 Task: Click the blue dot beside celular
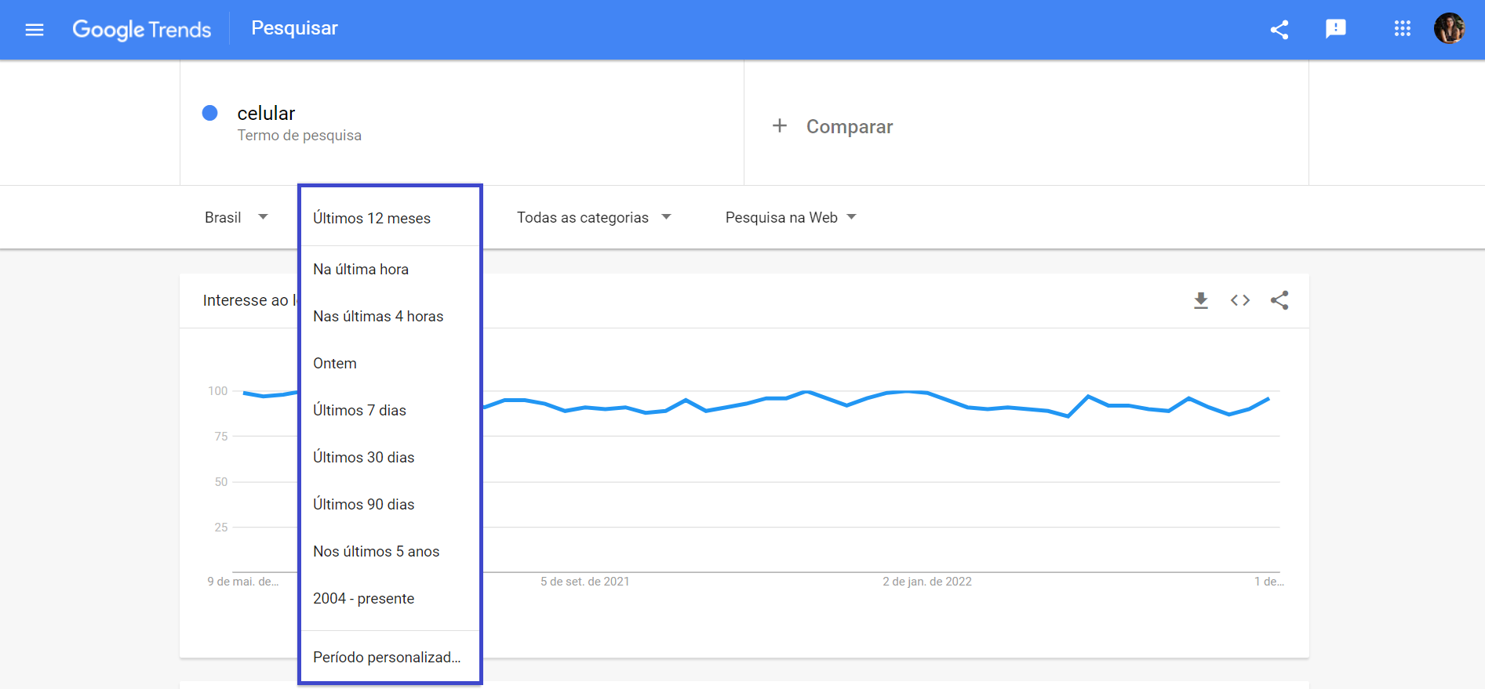point(209,113)
